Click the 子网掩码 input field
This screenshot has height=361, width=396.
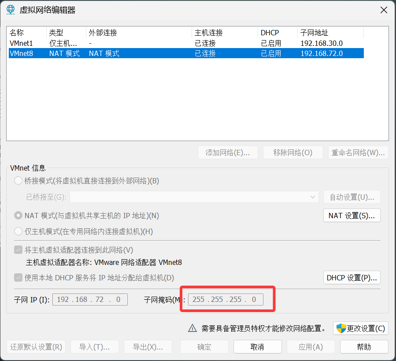(x=226, y=300)
